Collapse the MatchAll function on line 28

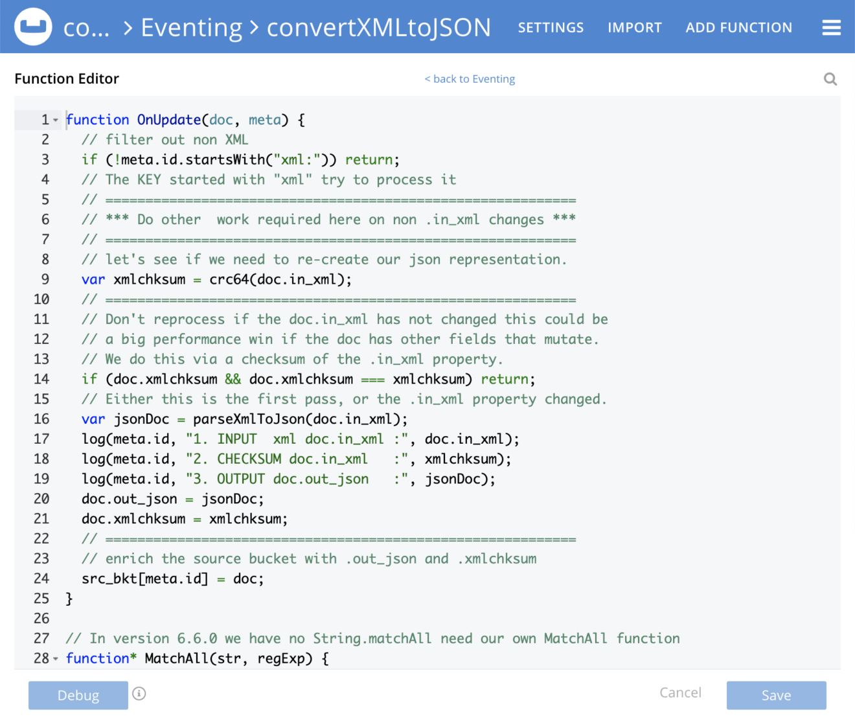coord(56,658)
